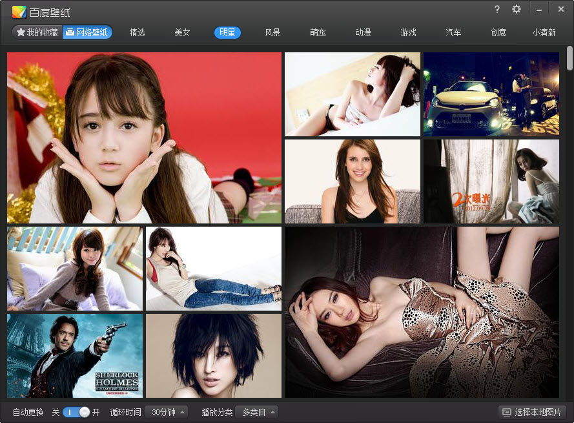
Task: Switch to the 动漫 anime tab
Action: click(363, 32)
